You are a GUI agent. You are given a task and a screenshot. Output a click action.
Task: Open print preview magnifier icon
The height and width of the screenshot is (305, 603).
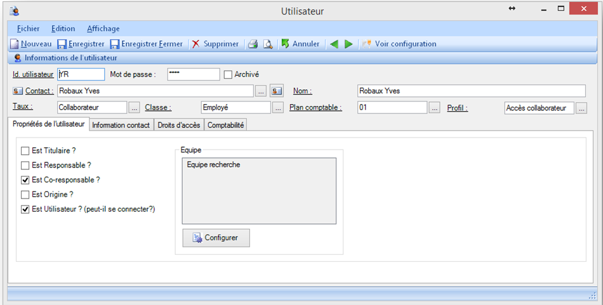click(268, 44)
